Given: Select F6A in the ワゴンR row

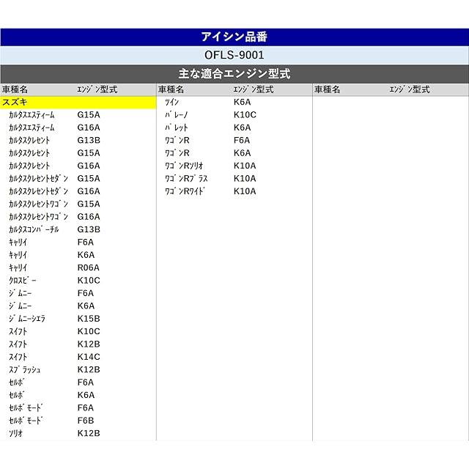Looking at the screenshot, I should [242, 140].
